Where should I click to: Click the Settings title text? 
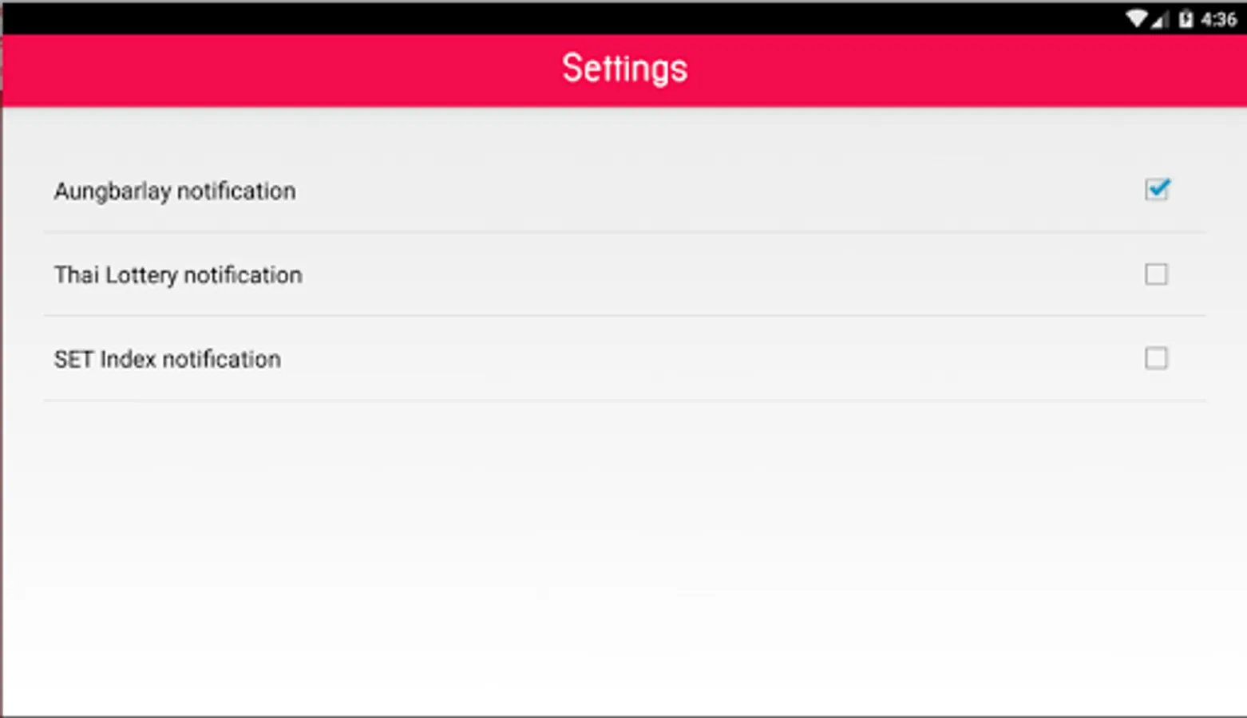(624, 69)
